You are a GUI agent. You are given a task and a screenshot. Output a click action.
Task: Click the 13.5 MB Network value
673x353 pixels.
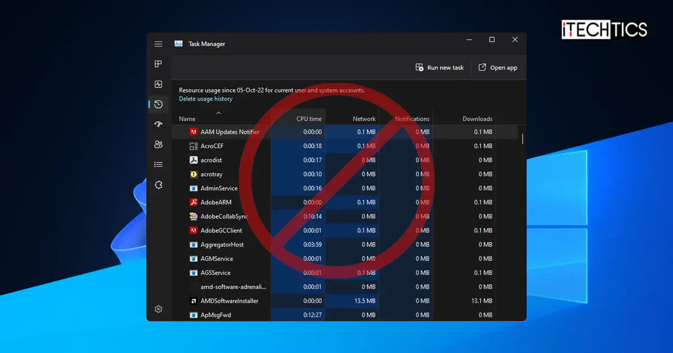(365, 301)
